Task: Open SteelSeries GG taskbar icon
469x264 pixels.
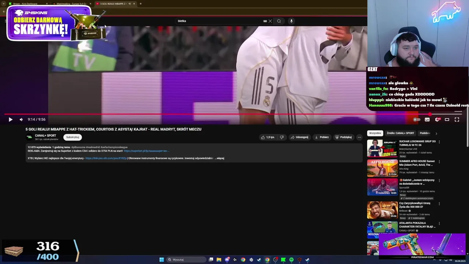Action: pyautogui.click(x=251, y=260)
